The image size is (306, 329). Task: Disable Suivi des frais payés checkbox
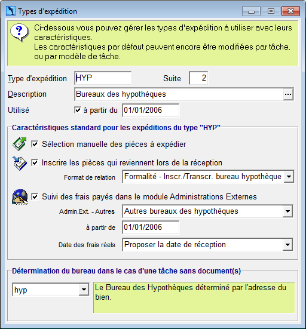click(35, 196)
